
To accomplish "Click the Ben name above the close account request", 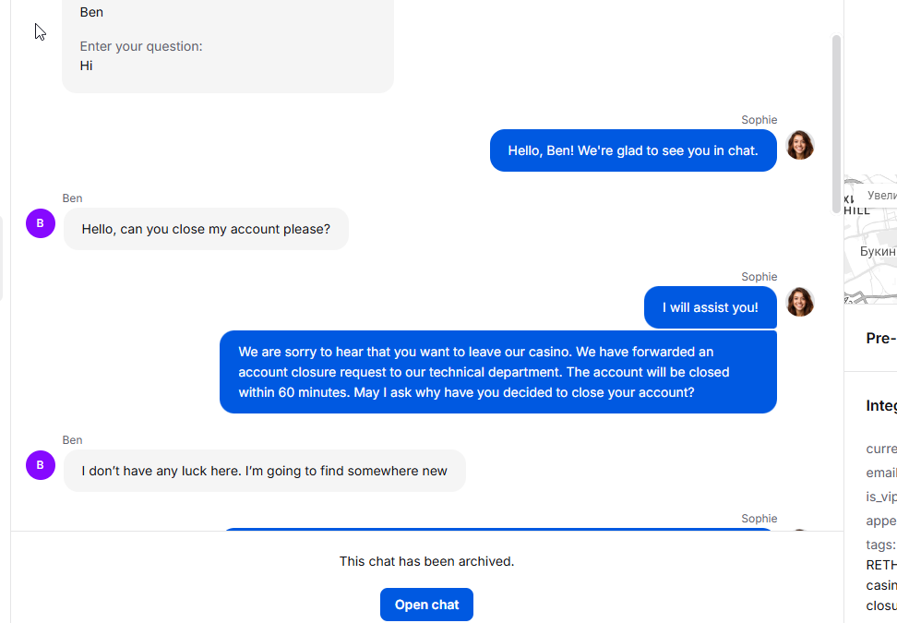I will pos(72,198).
